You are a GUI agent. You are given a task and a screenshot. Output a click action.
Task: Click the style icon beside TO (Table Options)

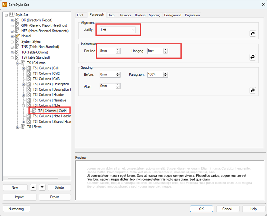[x=17, y=52]
